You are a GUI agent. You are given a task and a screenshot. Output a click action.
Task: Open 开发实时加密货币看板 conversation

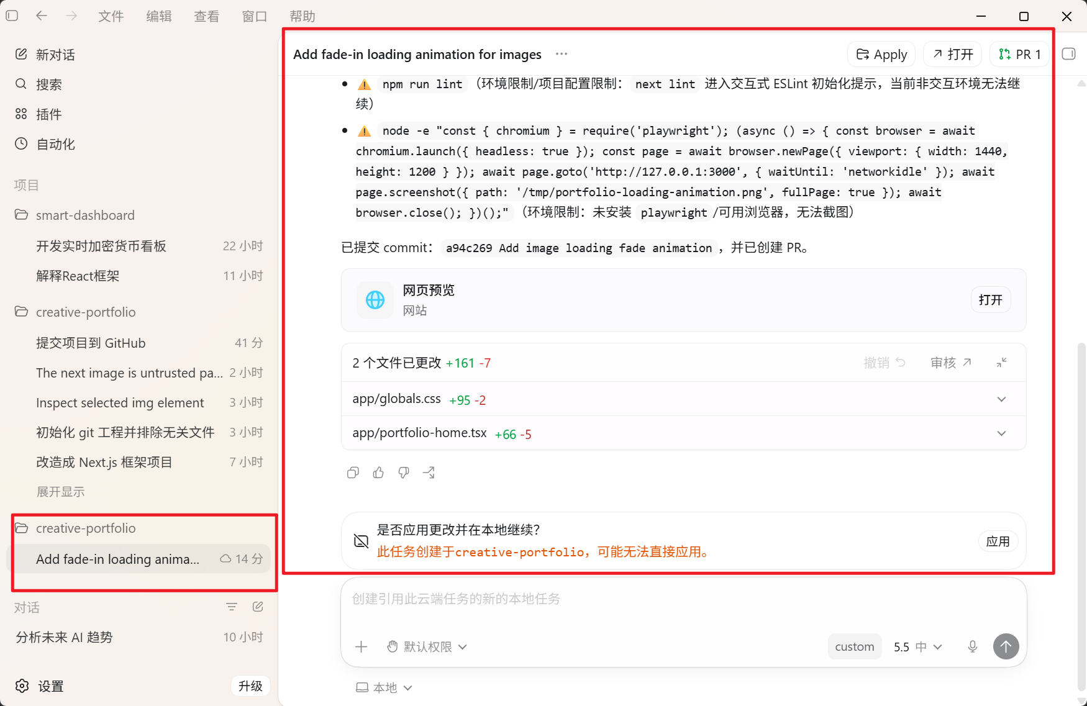pyautogui.click(x=139, y=246)
